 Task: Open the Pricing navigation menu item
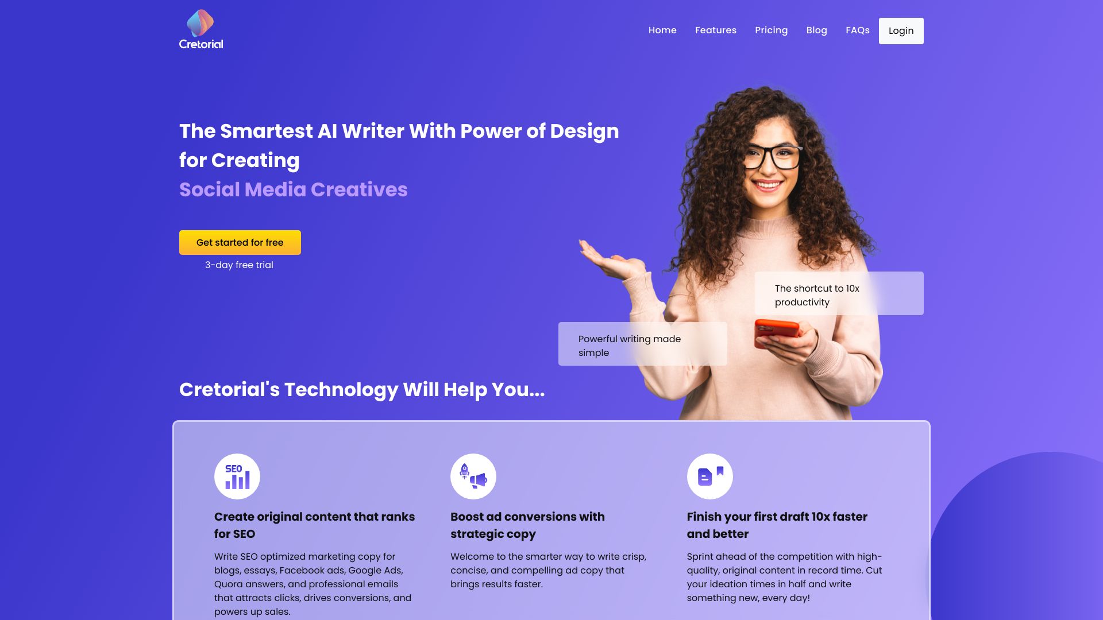[x=771, y=30]
